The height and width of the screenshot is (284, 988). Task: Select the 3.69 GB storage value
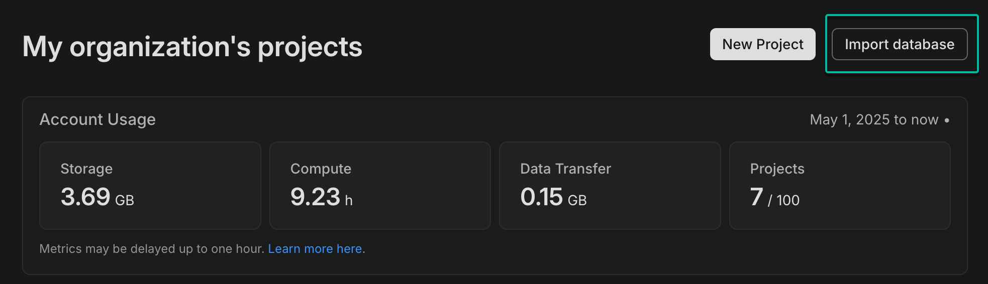pos(86,197)
